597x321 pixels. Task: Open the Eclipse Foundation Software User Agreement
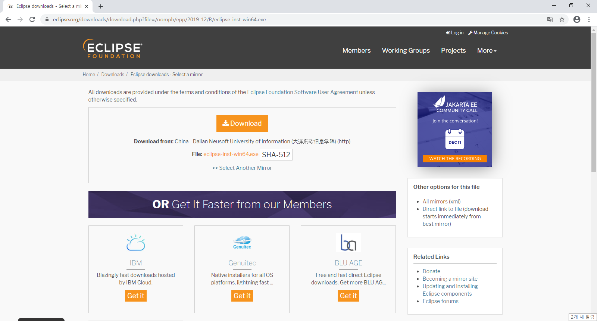pos(303,92)
